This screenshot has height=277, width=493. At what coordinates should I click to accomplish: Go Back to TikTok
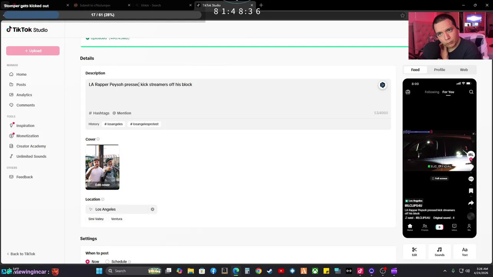[21, 254]
